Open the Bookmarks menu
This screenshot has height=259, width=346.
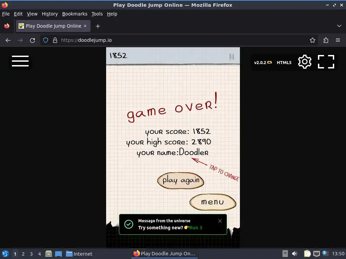(75, 14)
